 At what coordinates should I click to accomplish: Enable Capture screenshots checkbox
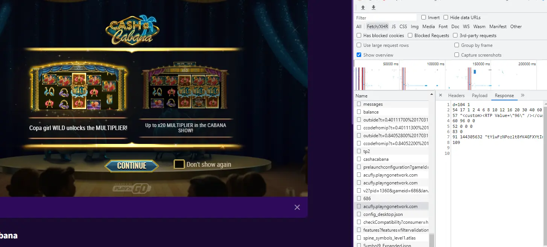point(457,55)
